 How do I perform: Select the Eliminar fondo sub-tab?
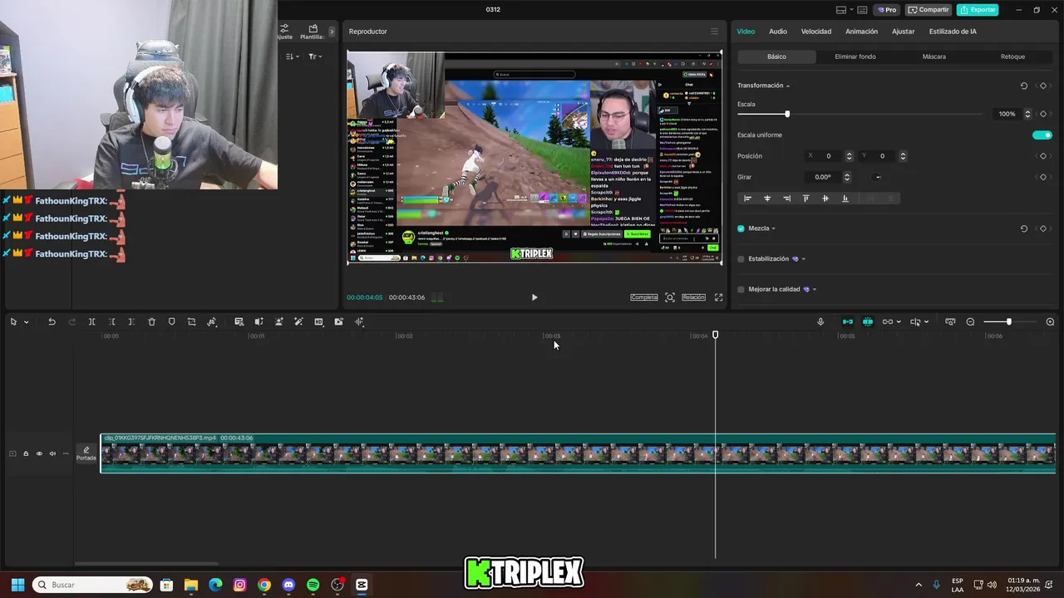(855, 56)
